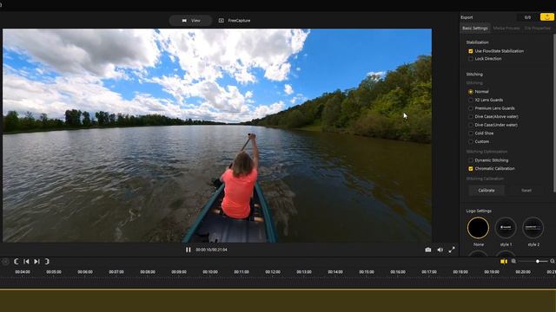Enter fullscreen preview mode

(x=452, y=250)
